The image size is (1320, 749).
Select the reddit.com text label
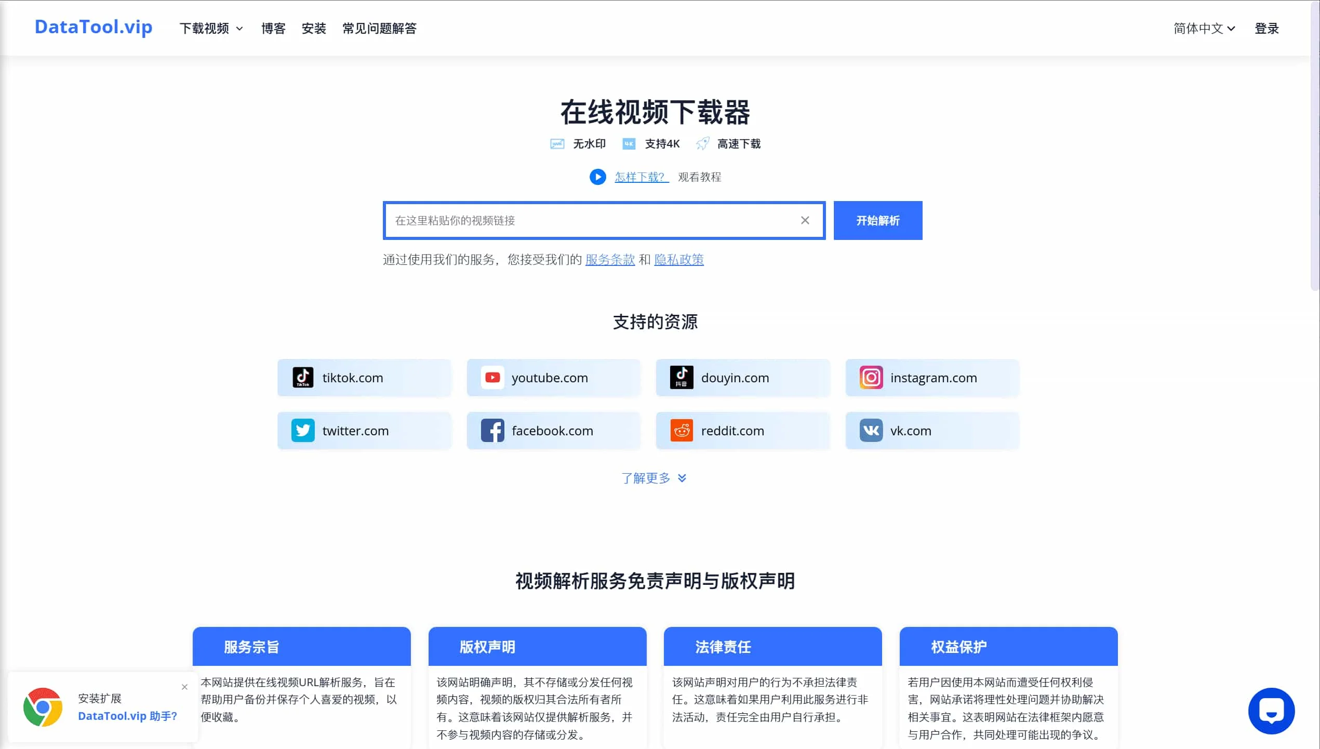732,431
